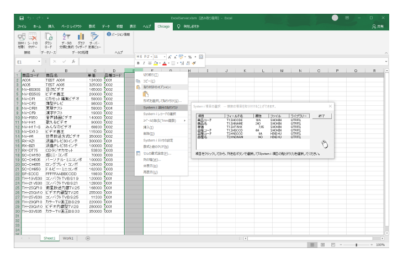Open the font color dropdown arrow
Screen dimensions: 403x259
(169, 63)
